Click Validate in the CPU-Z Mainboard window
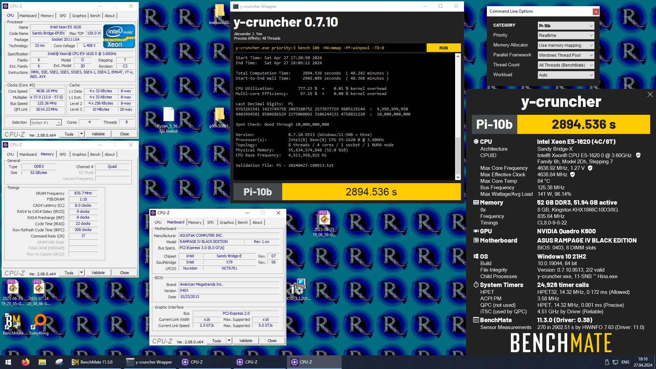 coord(246,341)
